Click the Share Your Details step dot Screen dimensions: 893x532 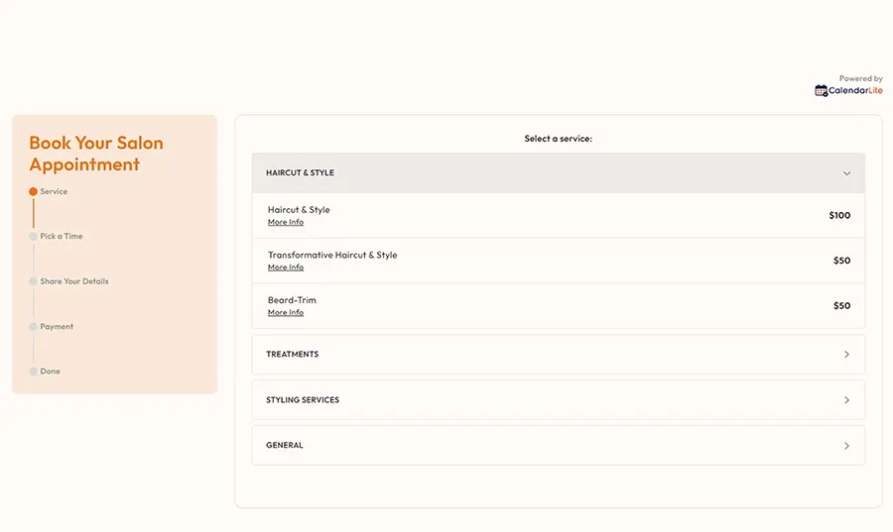pyautogui.click(x=33, y=281)
